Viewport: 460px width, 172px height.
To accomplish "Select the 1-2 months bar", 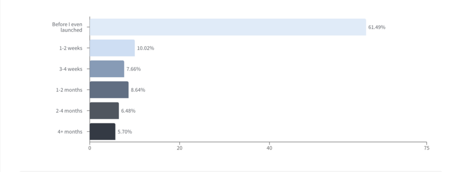I will (109, 90).
